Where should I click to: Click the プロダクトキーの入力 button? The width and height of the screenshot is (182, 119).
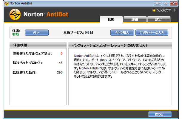click(x=152, y=33)
